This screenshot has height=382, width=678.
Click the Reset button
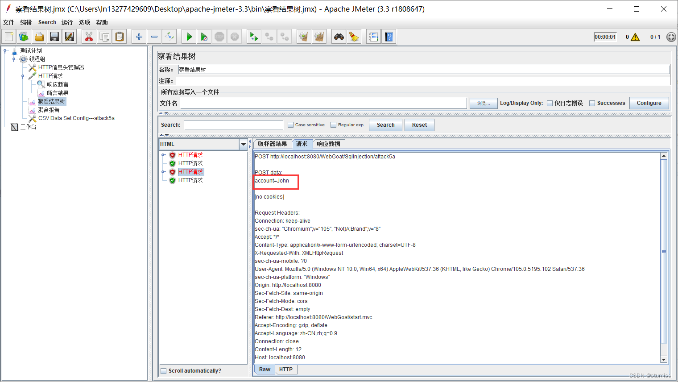419,125
